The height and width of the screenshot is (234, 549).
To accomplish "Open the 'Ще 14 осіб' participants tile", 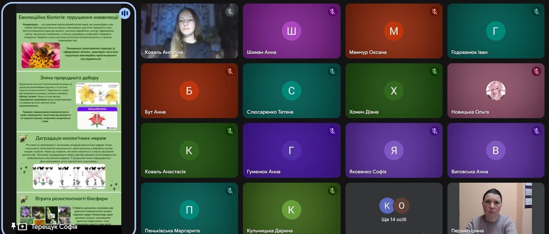I will [394, 209].
